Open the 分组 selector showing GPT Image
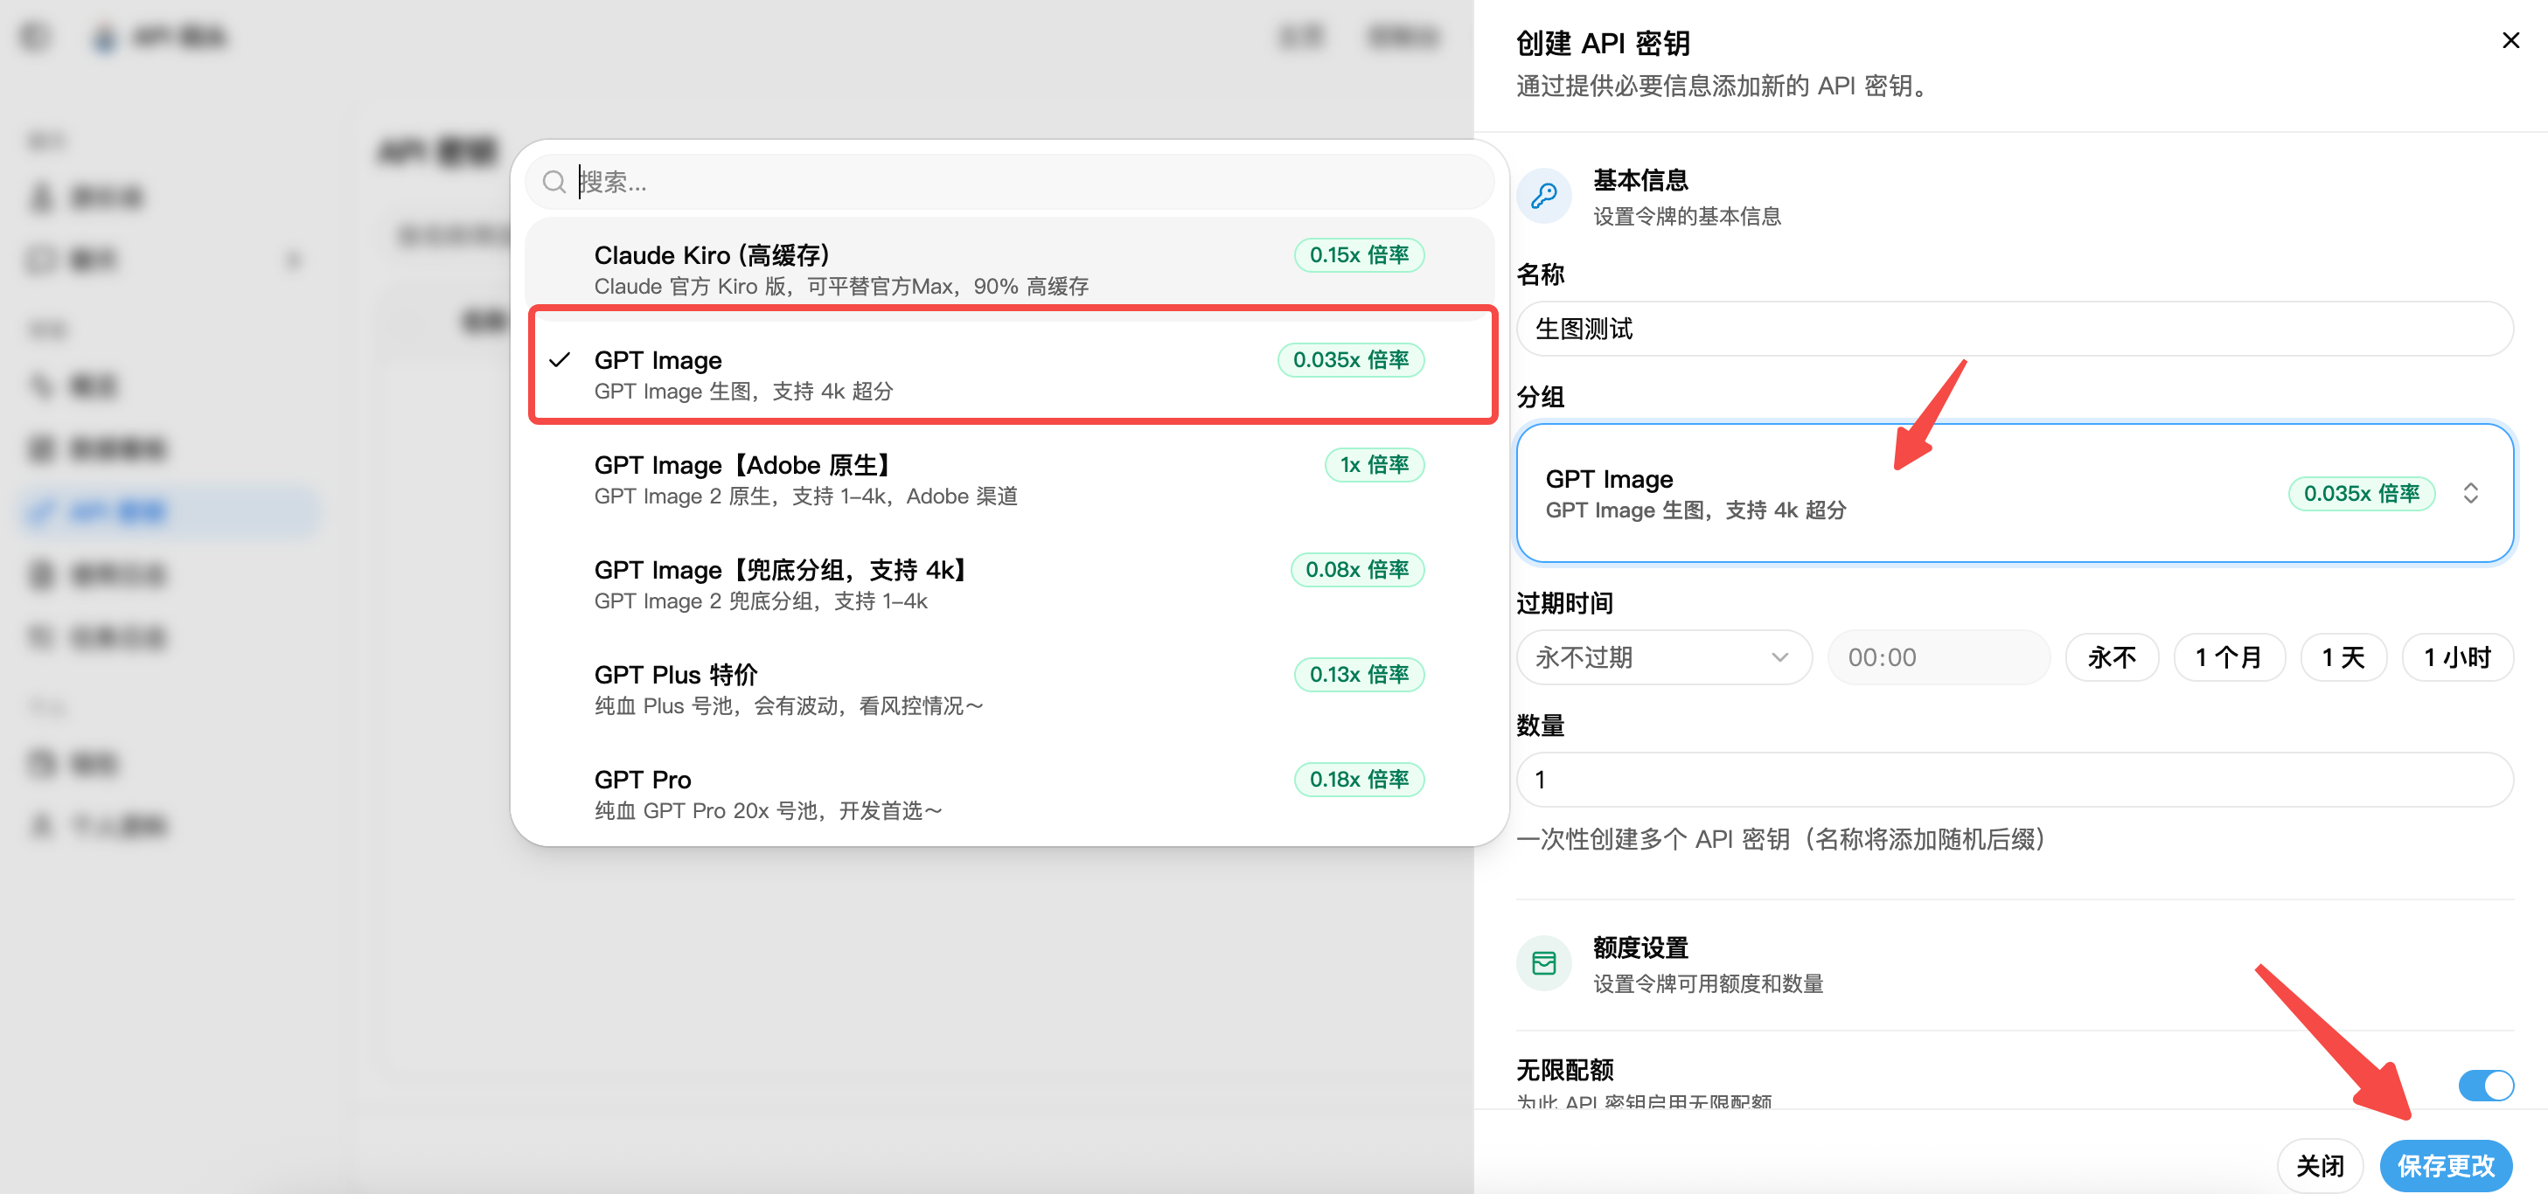This screenshot has height=1194, width=2548. click(x=2014, y=493)
